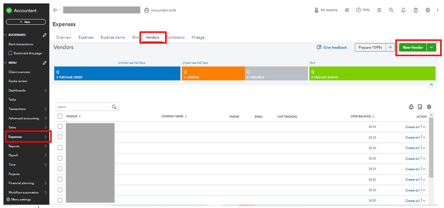The image size is (444, 208).
Task: Sort by the OPEN BALANCE column header
Action: click(362, 116)
